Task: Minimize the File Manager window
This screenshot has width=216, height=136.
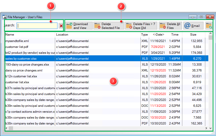Action: 193,17
